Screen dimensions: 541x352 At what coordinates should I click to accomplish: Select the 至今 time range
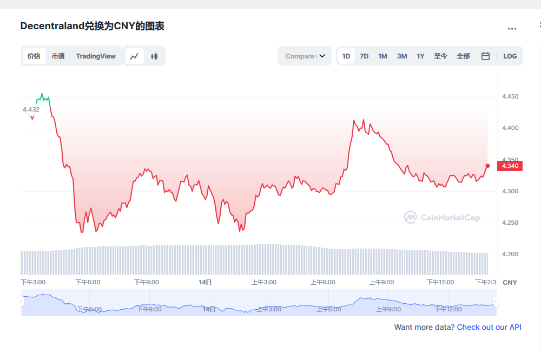point(440,56)
